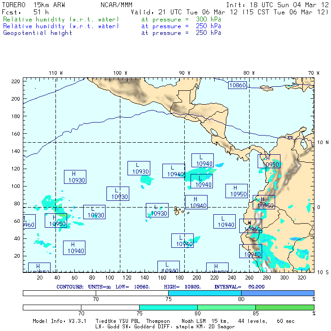Click the "300" x-axis grid label

(284, 277)
